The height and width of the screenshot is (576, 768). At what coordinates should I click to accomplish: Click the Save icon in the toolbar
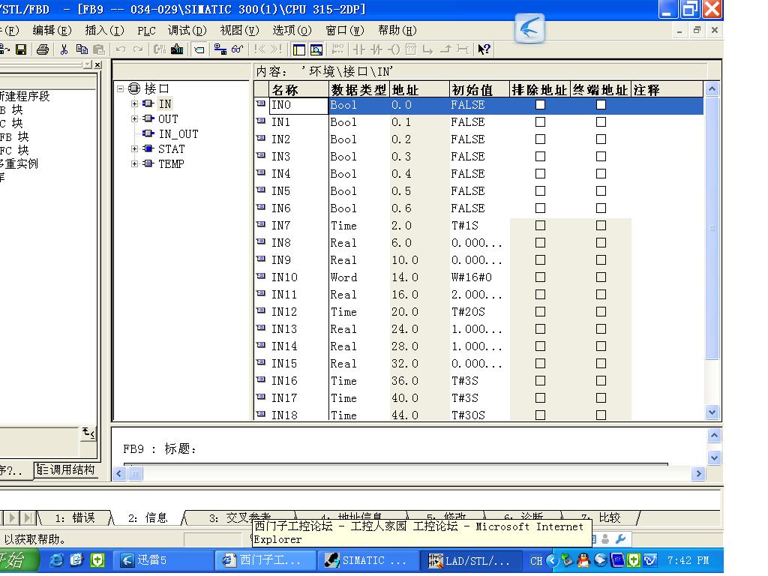[21, 49]
